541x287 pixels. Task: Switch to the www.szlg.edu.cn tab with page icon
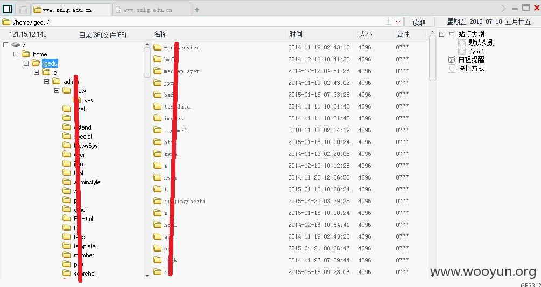coord(152,10)
